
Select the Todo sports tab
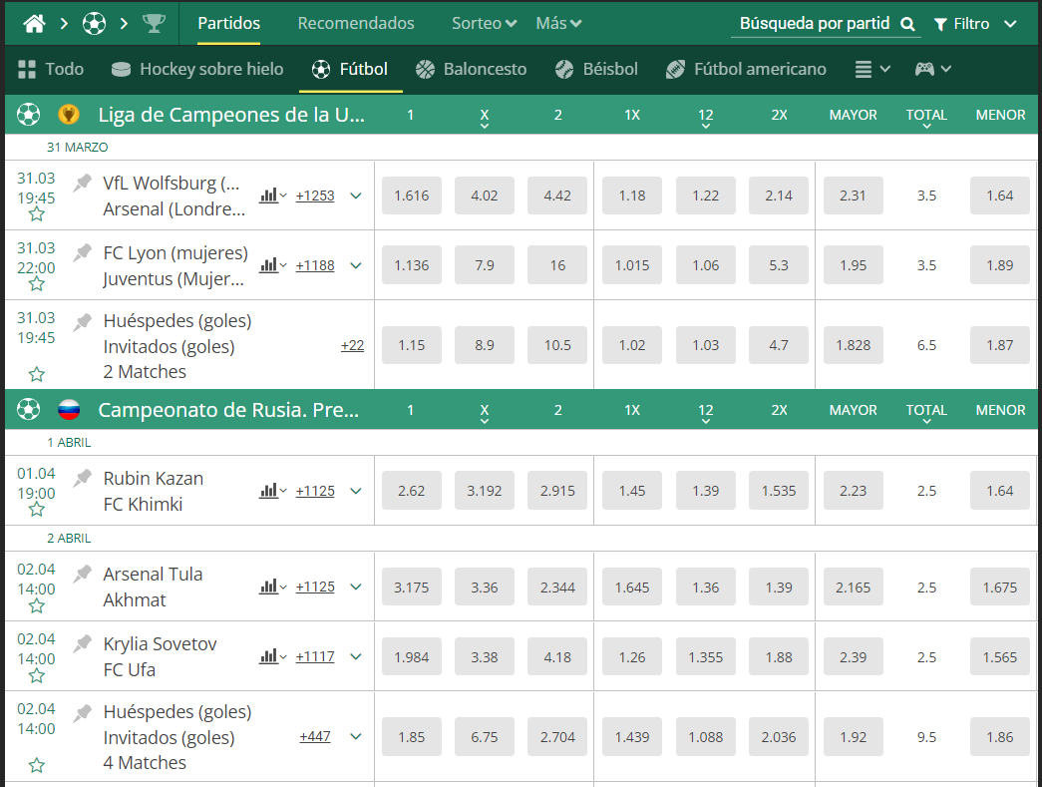[51, 69]
